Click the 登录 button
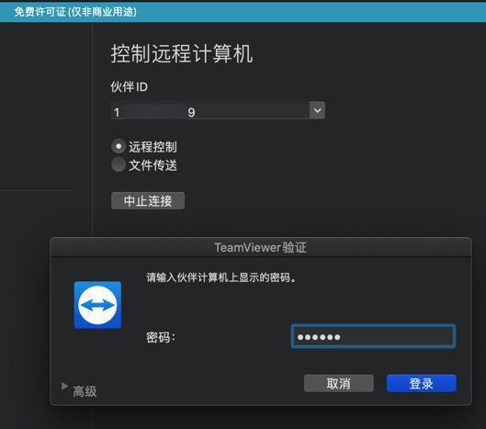 pos(421,383)
